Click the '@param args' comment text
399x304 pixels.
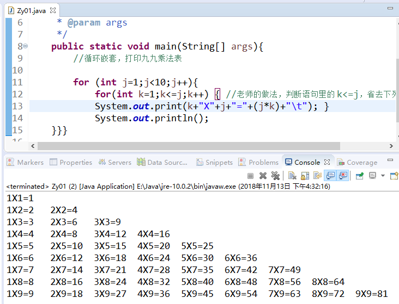click(97, 23)
